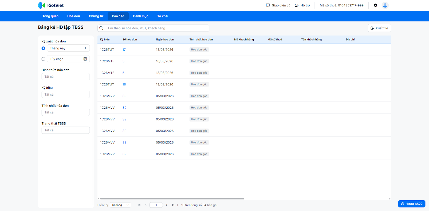Image resolution: width=429 pixels, height=211 pixels.
Task: Click the Xuất file button
Action: [x=379, y=28]
